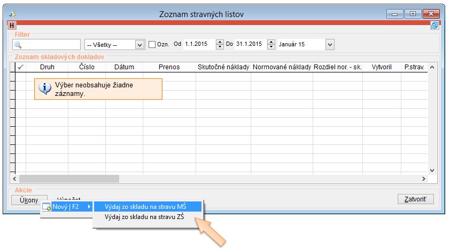The height and width of the screenshot is (251, 450).
Task: Select Výdaj zo skladu na stravu MŠ
Action: pyautogui.click(x=147, y=206)
